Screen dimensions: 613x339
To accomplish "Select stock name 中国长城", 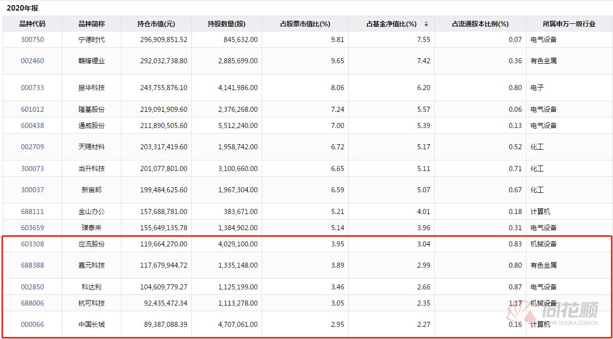I will pyautogui.click(x=92, y=324).
